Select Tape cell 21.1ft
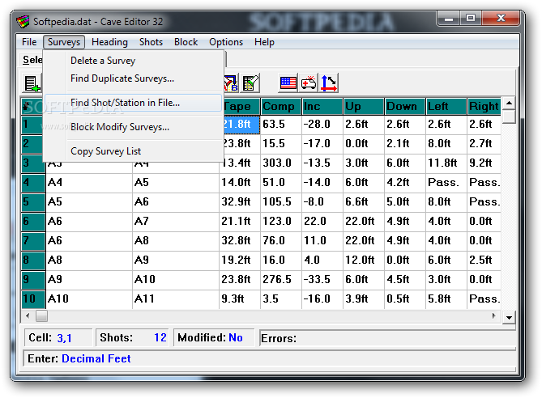 coord(240,221)
